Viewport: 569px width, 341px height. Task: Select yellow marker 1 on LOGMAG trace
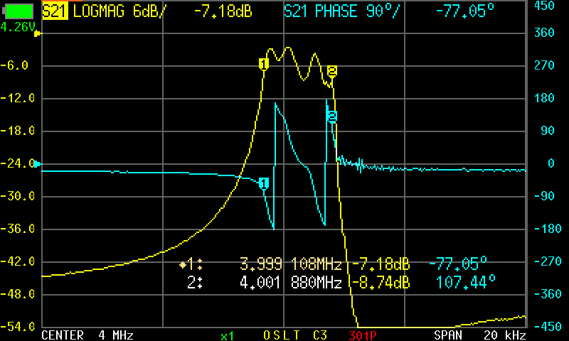pyautogui.click(x=264, y=64)
